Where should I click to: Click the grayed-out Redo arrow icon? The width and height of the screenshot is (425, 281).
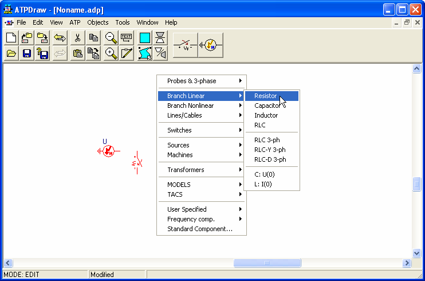click(60, 53)
